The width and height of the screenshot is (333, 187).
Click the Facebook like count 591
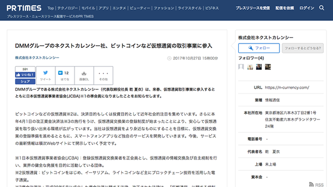tap(25, 69)
